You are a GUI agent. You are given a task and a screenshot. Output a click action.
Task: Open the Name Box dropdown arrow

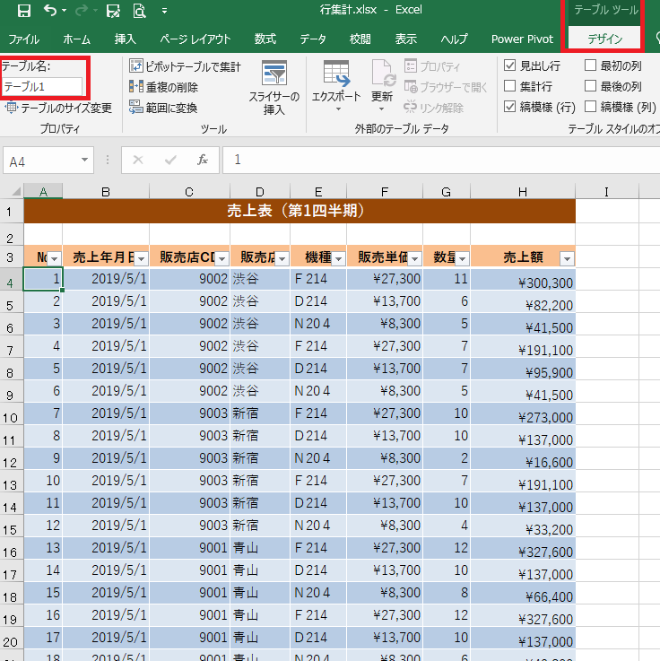click(84, 160)
